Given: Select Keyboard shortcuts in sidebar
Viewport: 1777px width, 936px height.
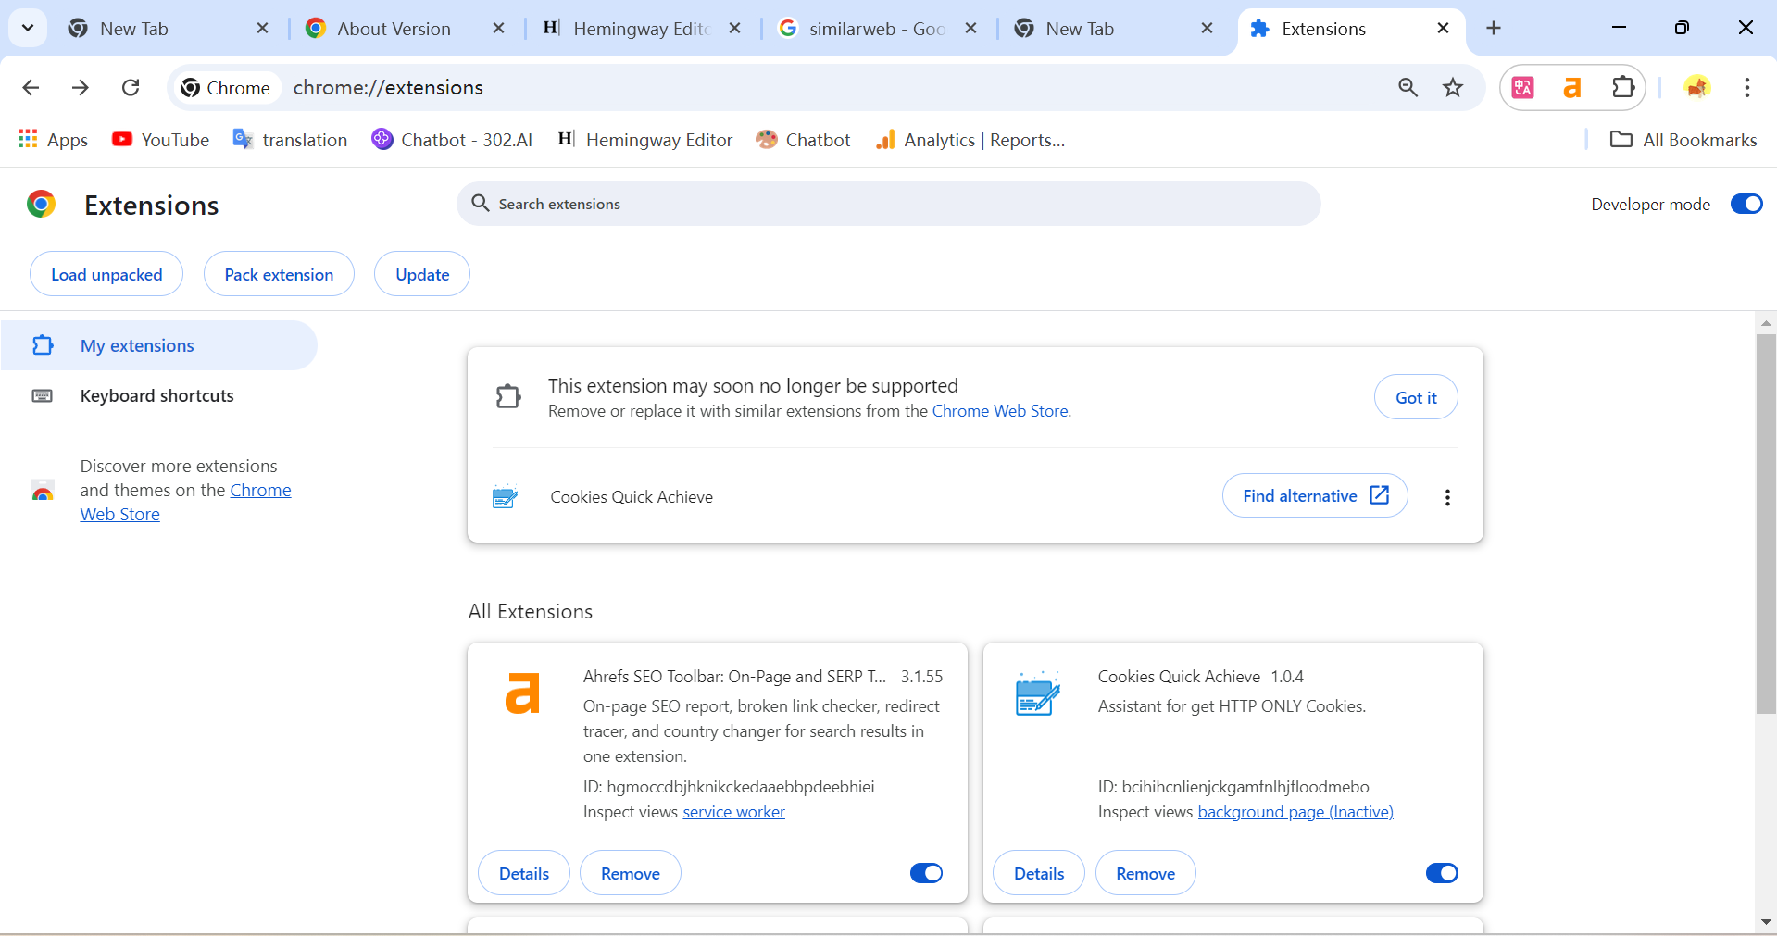Looking at the screenshot, I should coord(156,395).
